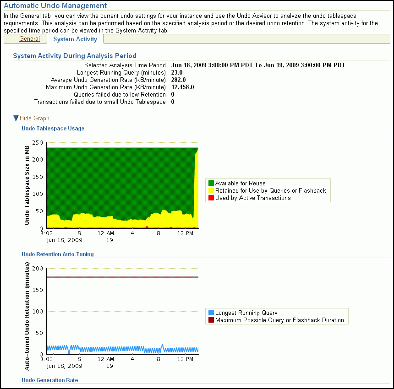Viewport: 394px width, 389px height.
Task: Select the Undo Retention Auto-Tuning heading
Action: point(58,254)
